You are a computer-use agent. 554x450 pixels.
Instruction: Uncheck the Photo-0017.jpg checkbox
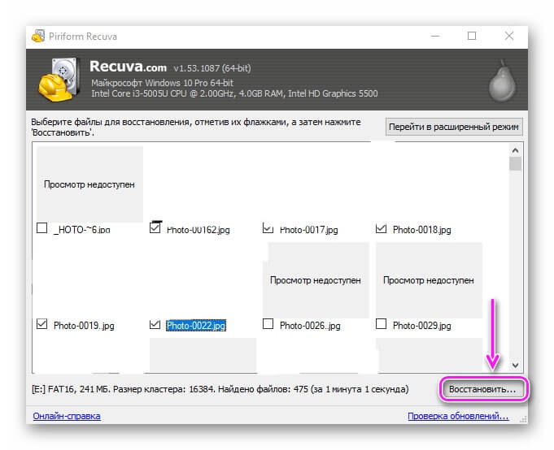268,227
